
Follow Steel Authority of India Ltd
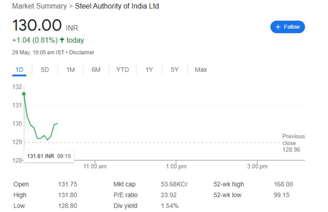click(288, 27)
